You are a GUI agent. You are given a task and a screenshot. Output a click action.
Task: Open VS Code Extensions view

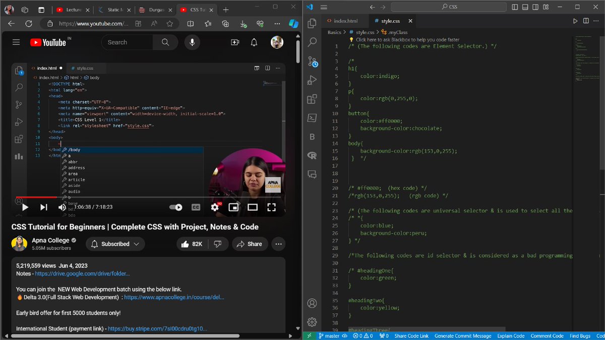click(x=312, y=99)
